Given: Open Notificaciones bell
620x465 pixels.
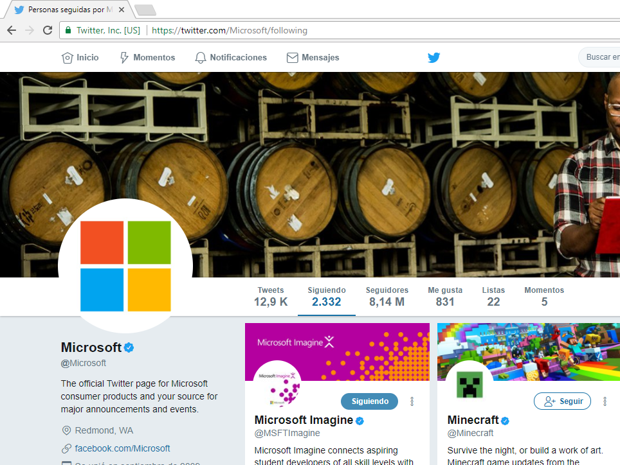Looking at the screenshot, I should [x=231, y=58].
